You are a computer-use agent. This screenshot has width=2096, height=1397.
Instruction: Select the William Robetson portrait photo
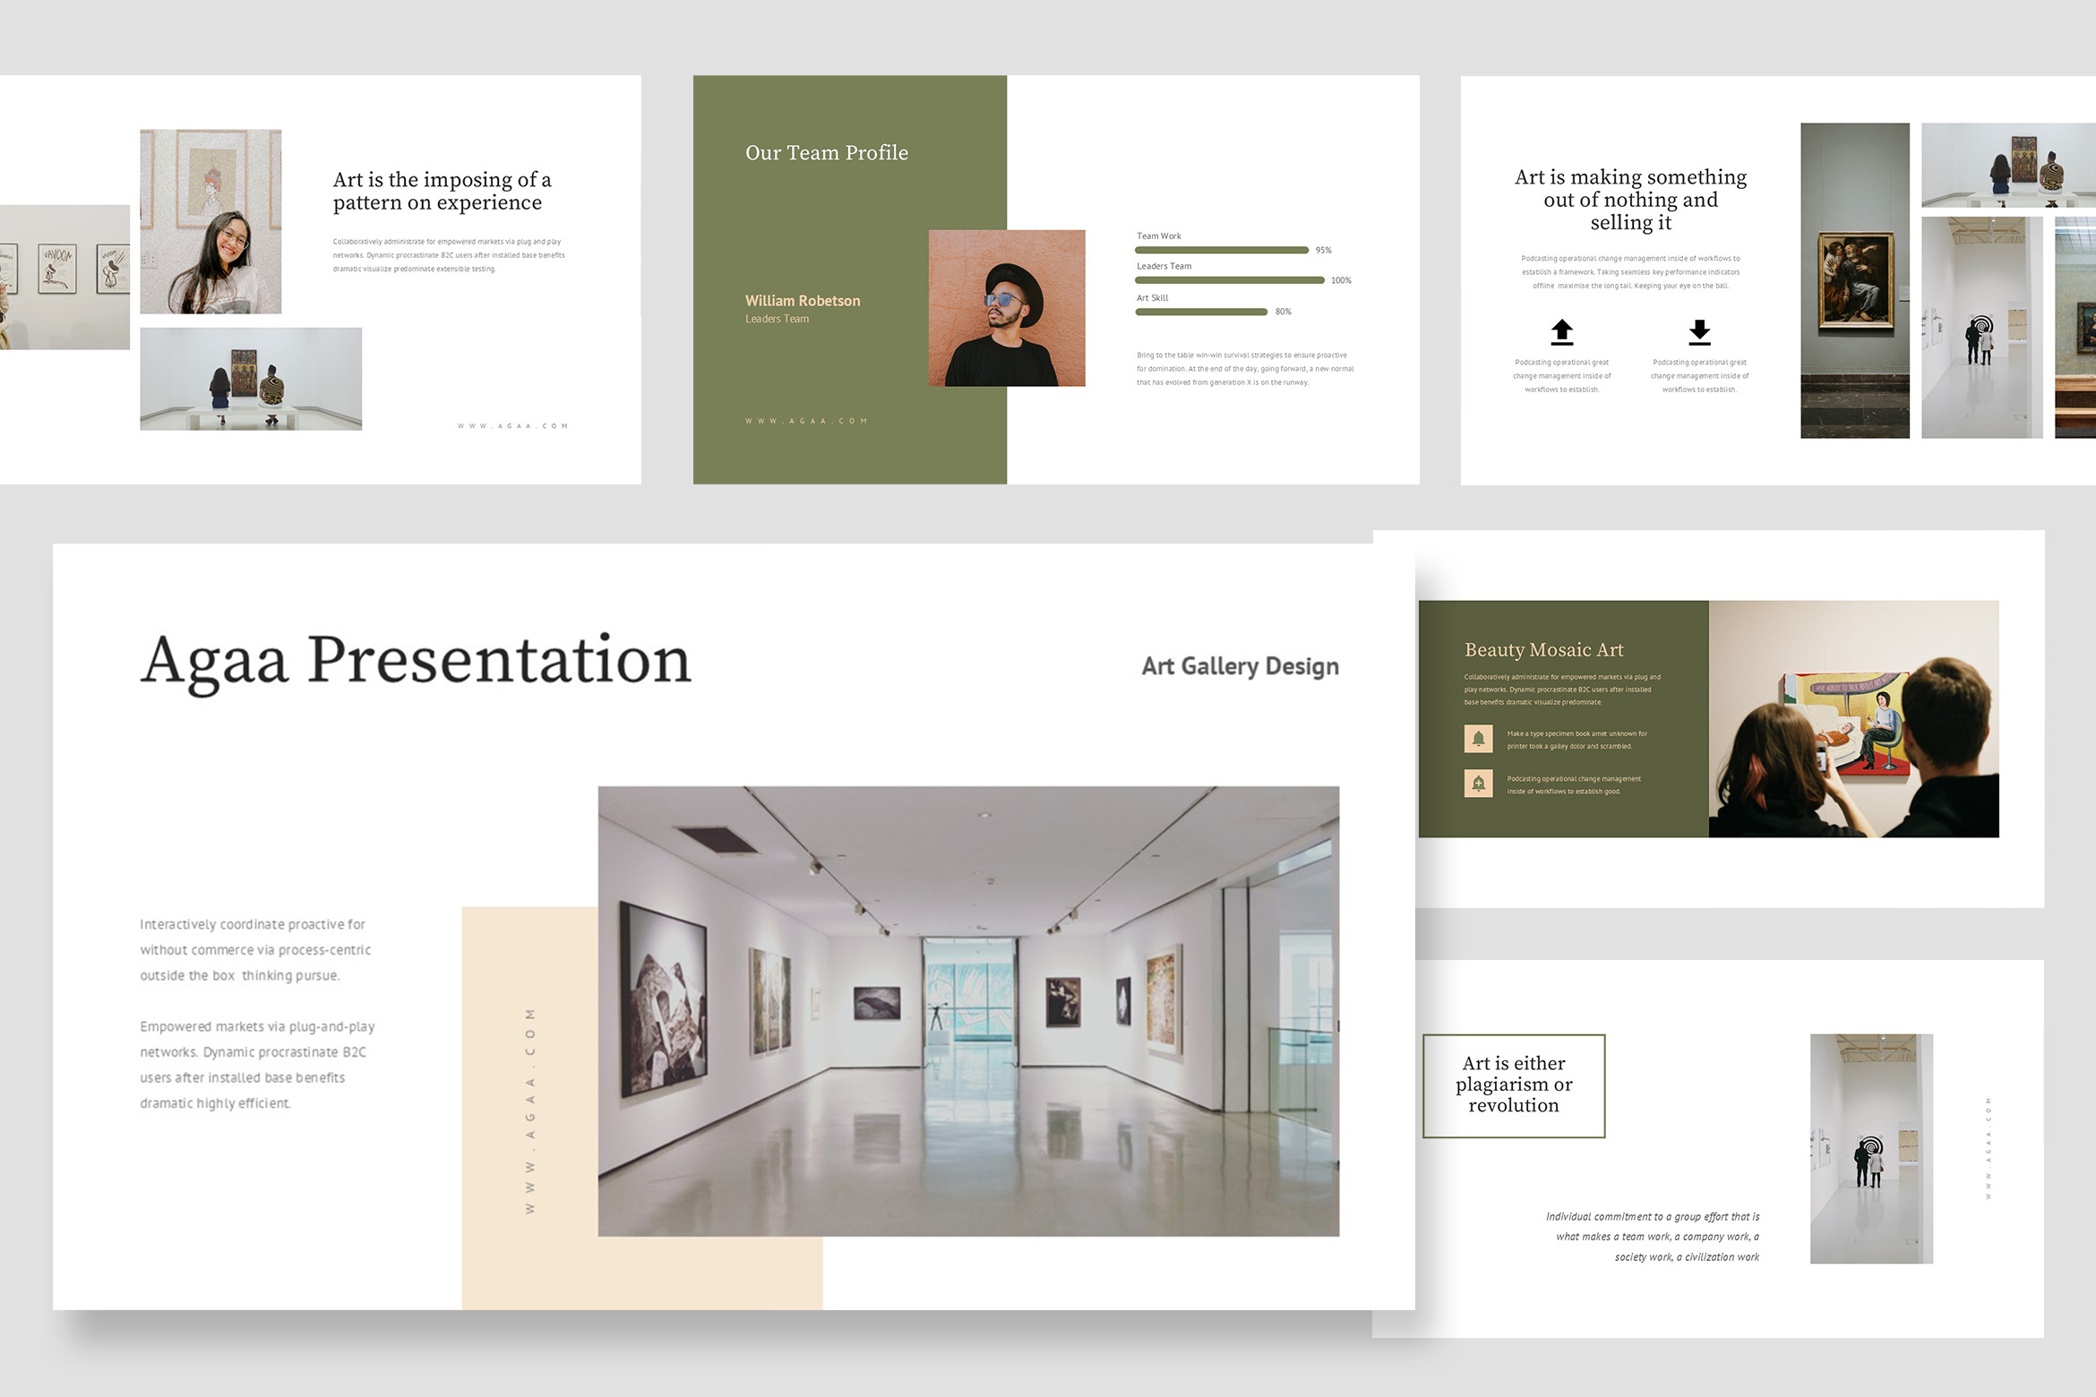point(1007,308)
